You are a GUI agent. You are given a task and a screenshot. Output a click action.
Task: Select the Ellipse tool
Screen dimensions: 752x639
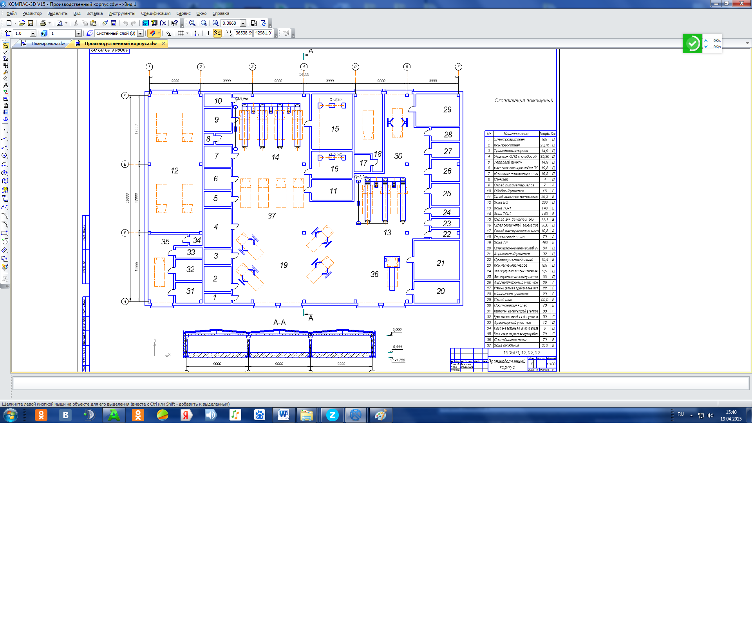[5, 173]
